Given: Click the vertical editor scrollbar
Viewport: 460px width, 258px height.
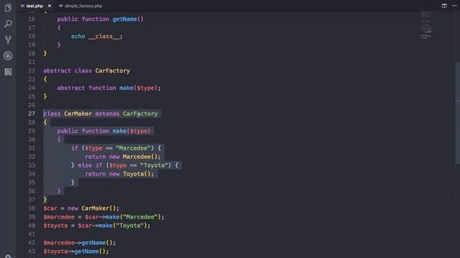Looking at the screenshot, I should pos(458,113).
